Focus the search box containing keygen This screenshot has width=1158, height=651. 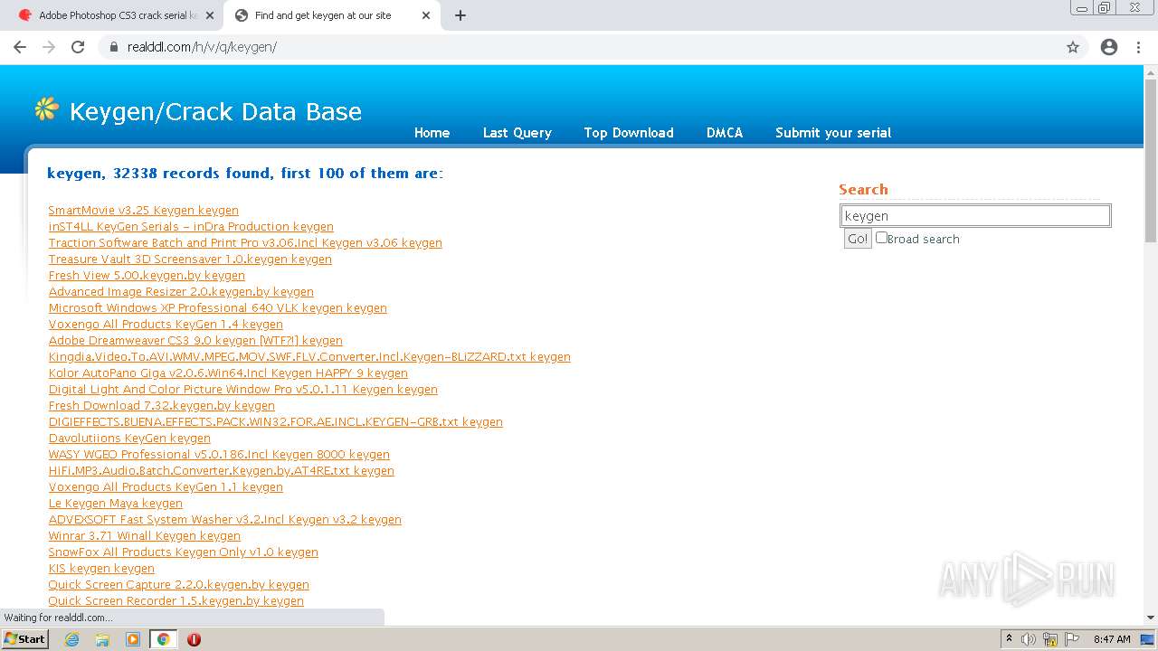[975, 216]
